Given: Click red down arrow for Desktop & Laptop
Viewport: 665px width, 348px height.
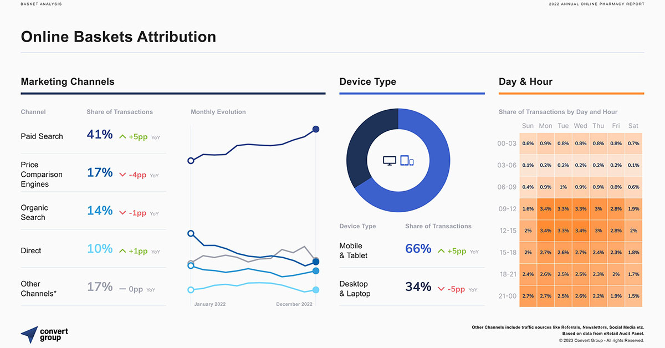Looking at the screenshot, I should point(441,289).
